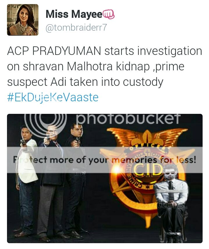Viewport: 209px width, 249px height.
Task: Open the #EkDujeKeVaaste hashtag
Action: (53, 97)
